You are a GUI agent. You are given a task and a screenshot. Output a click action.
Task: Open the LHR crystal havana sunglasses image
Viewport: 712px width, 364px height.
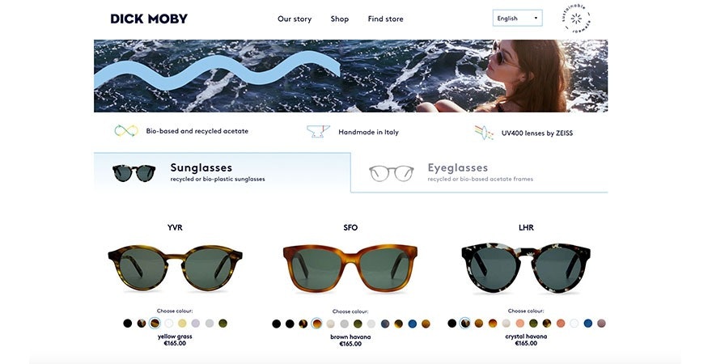(526, 268)
